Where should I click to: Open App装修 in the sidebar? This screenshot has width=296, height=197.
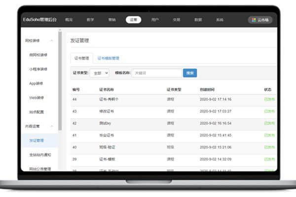point(36,83)
